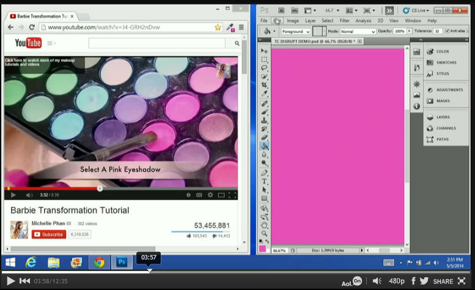Open Chrome from the Windows taskbar
Viewport: 475px width, 290px height.
click(x=99, y=262)
